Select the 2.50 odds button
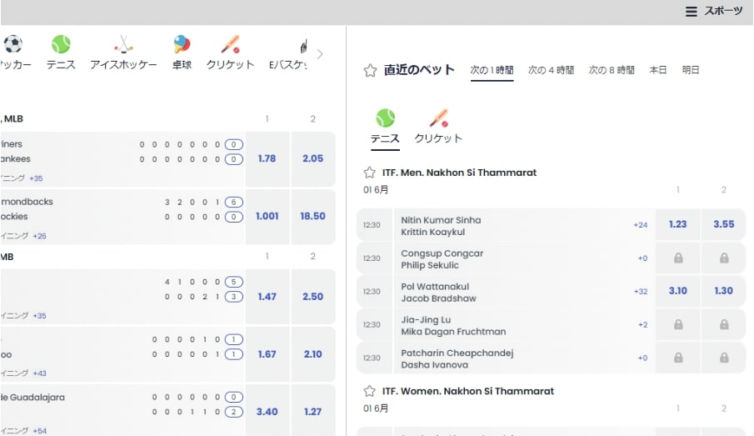The height and width of the screenshot is (436, 754). coord(313,297)
